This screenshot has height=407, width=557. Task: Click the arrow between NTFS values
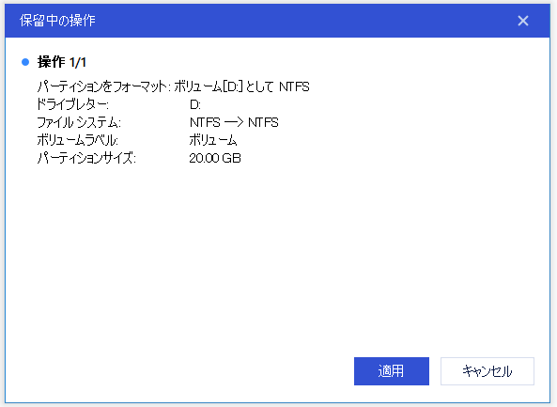click(x=234, y=122)
